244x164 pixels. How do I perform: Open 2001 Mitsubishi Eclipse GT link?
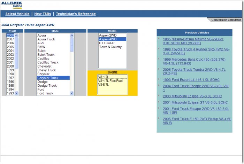(195, 102)
